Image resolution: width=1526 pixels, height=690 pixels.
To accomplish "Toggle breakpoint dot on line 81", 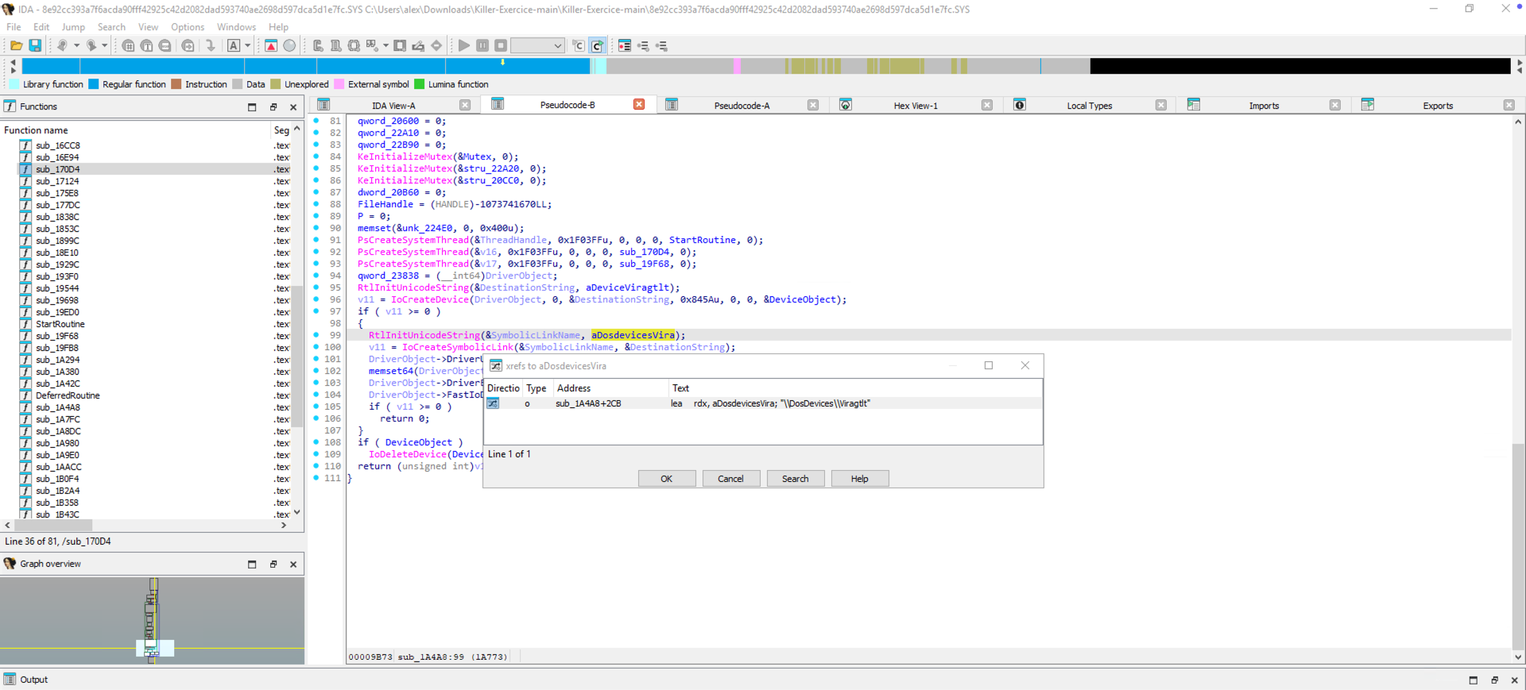I will [316, 121].
